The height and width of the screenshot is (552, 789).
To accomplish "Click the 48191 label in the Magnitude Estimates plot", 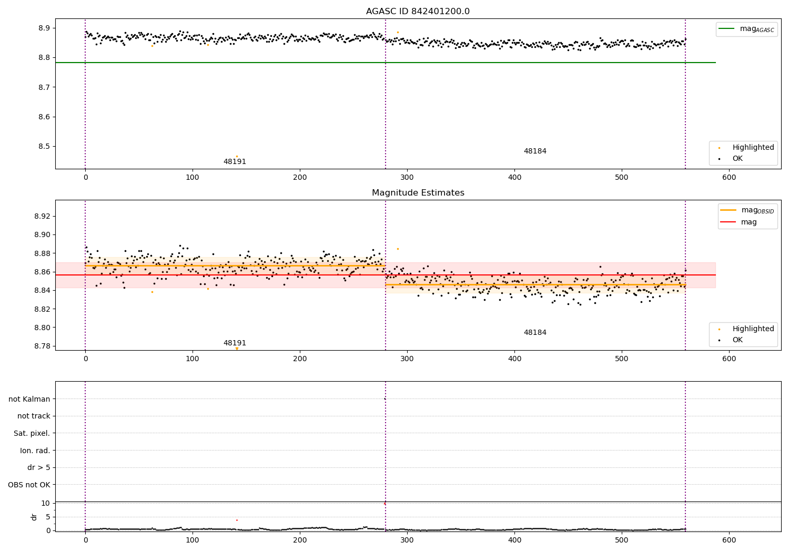I will [x=235, y=343].
